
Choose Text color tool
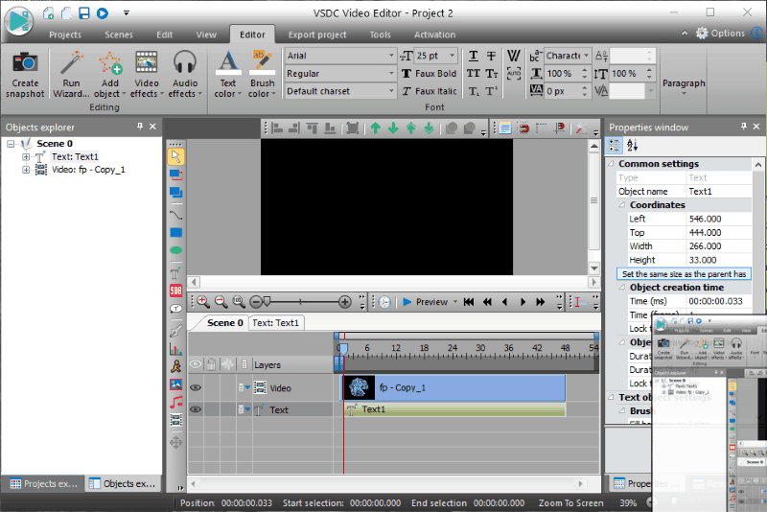tap(227, 75)
